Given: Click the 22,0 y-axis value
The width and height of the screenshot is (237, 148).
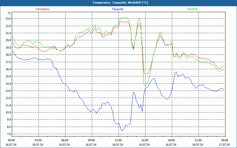Looking at the screenshot, I should (x=8, y=26).
